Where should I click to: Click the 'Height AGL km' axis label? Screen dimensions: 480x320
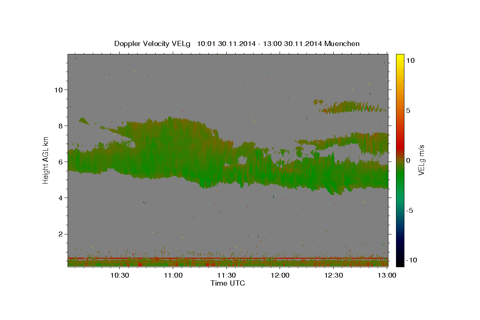coord(46,160)
